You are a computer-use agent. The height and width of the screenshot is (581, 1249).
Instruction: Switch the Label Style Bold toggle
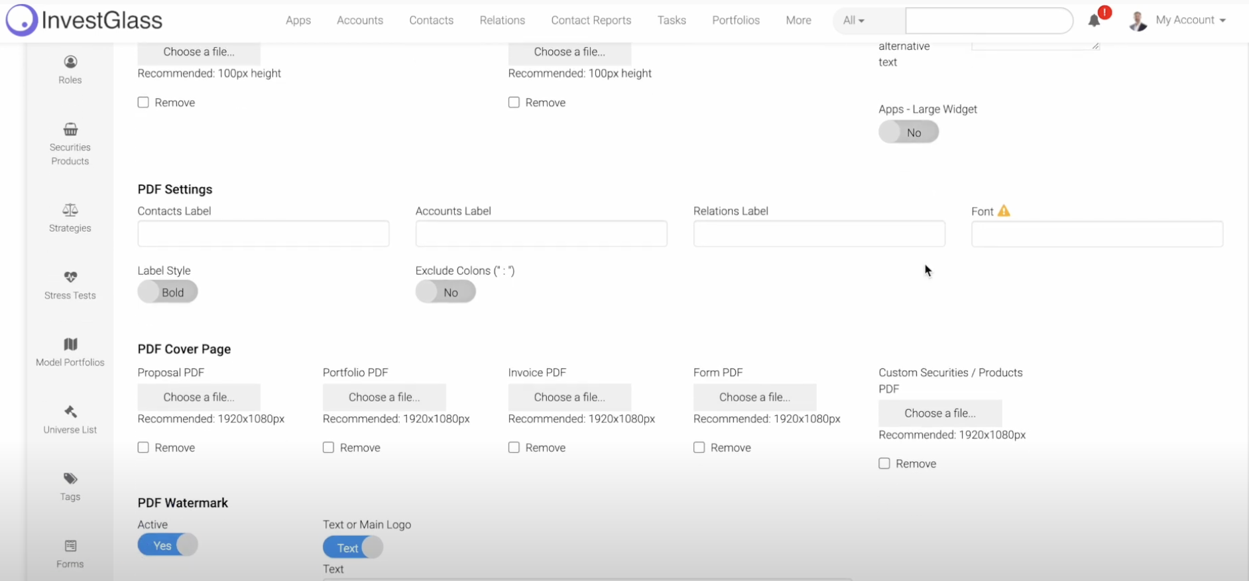click(168, 292)
